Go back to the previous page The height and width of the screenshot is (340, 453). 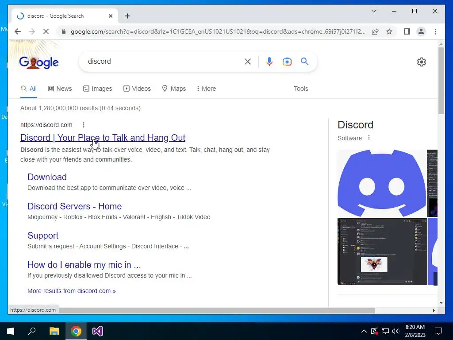tap(18, 31)
